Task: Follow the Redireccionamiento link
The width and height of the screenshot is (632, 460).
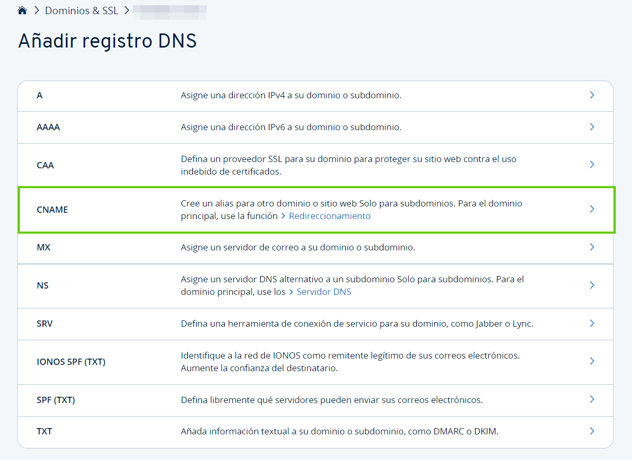Action: (x=329, y=216)
